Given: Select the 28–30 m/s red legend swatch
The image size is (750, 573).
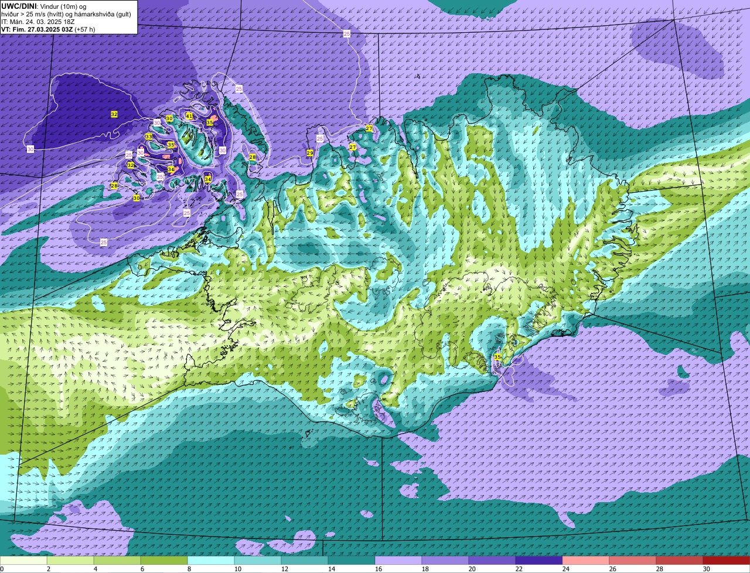Looking at the screenshot, I should pos(680,561).
